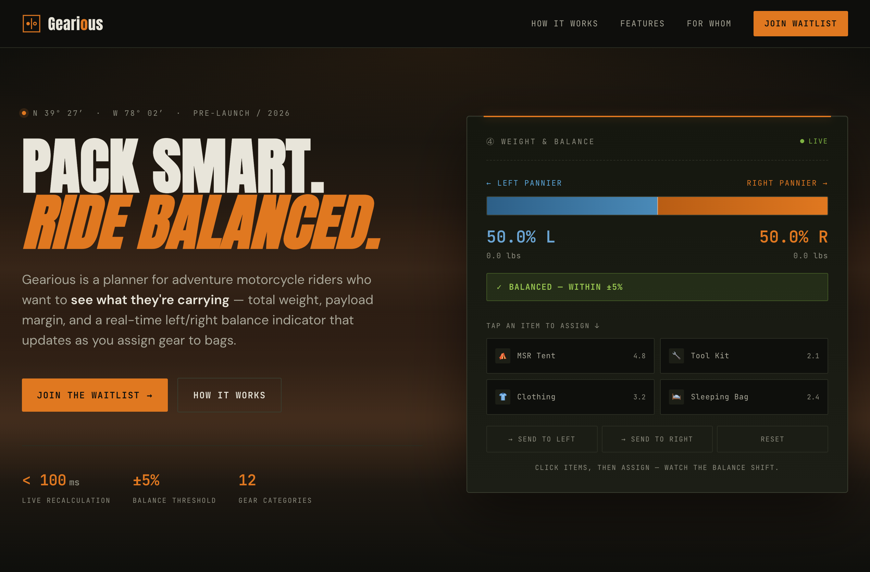870x572 pixels.
Task: Click the 'Pack Smart.' headline
Action: tap(173, 165)
